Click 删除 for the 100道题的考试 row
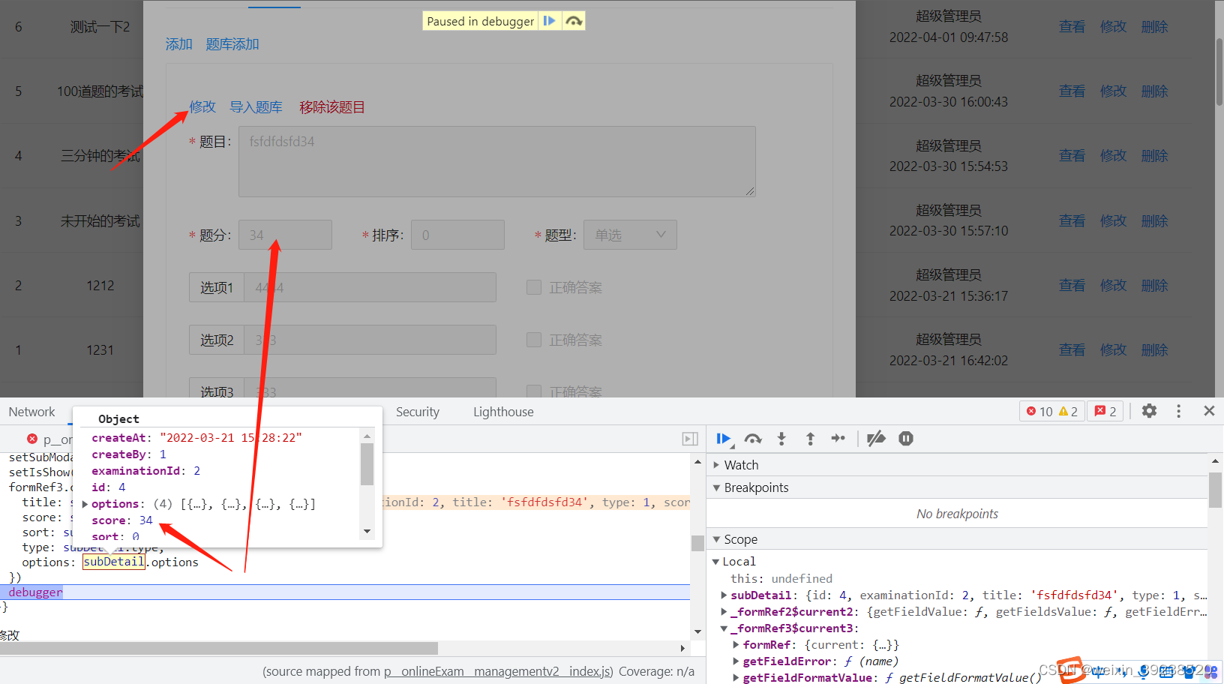 click(1154, 91)
